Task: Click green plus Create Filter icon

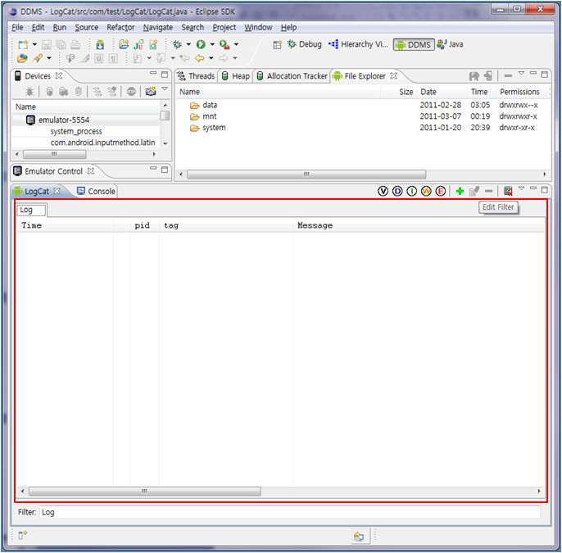Action: [x=460, y=192]
